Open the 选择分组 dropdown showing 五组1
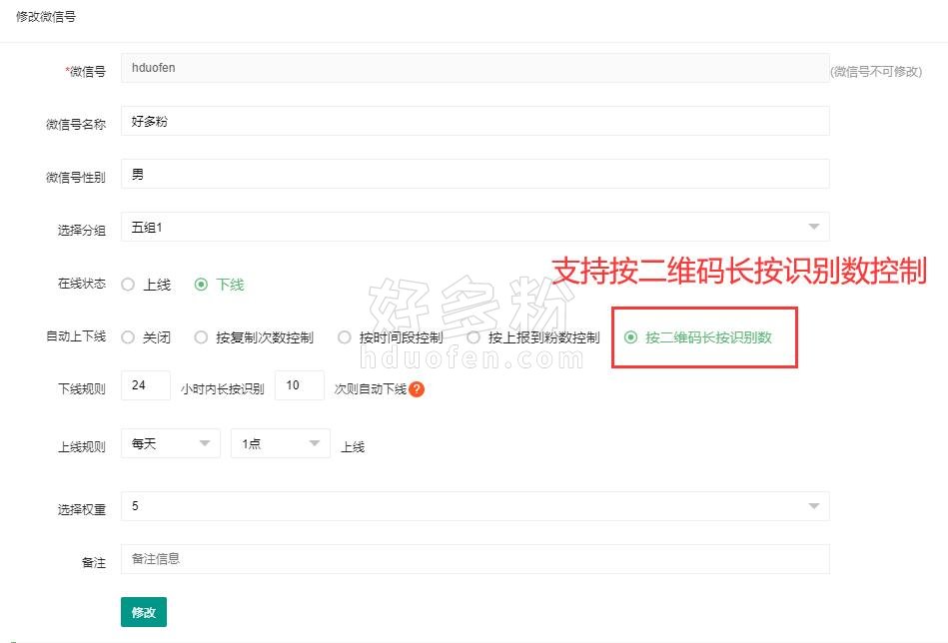This screenshot has width=948, height=643. point(474,228)
